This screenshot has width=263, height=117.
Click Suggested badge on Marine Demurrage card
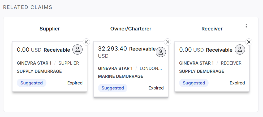pyautogui.click(x=113, y=88)
